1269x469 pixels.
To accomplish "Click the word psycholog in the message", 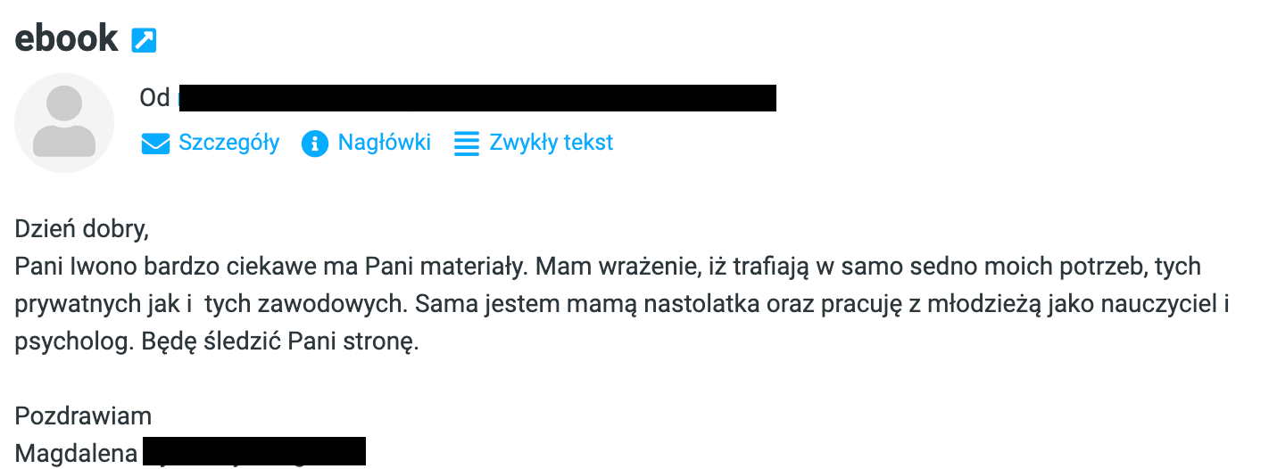I will click(74, 343).
